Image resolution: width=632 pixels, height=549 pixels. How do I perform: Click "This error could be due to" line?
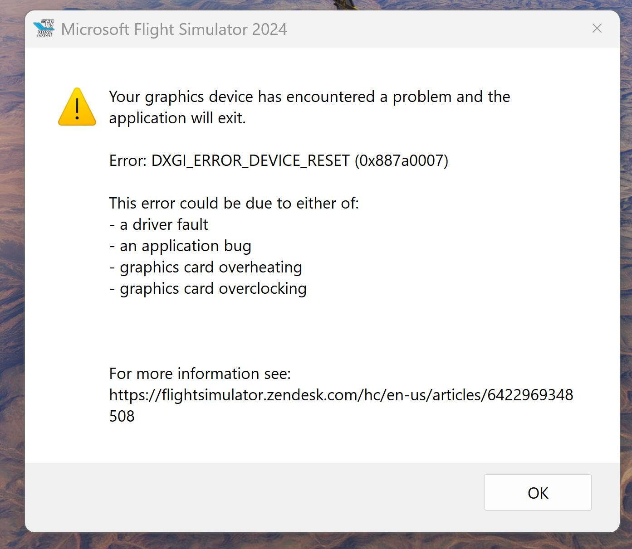coord(234,203)
